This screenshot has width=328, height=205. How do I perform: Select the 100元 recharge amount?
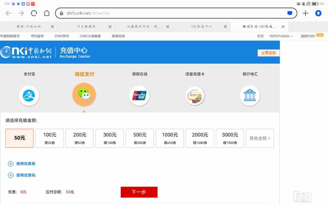50,138
